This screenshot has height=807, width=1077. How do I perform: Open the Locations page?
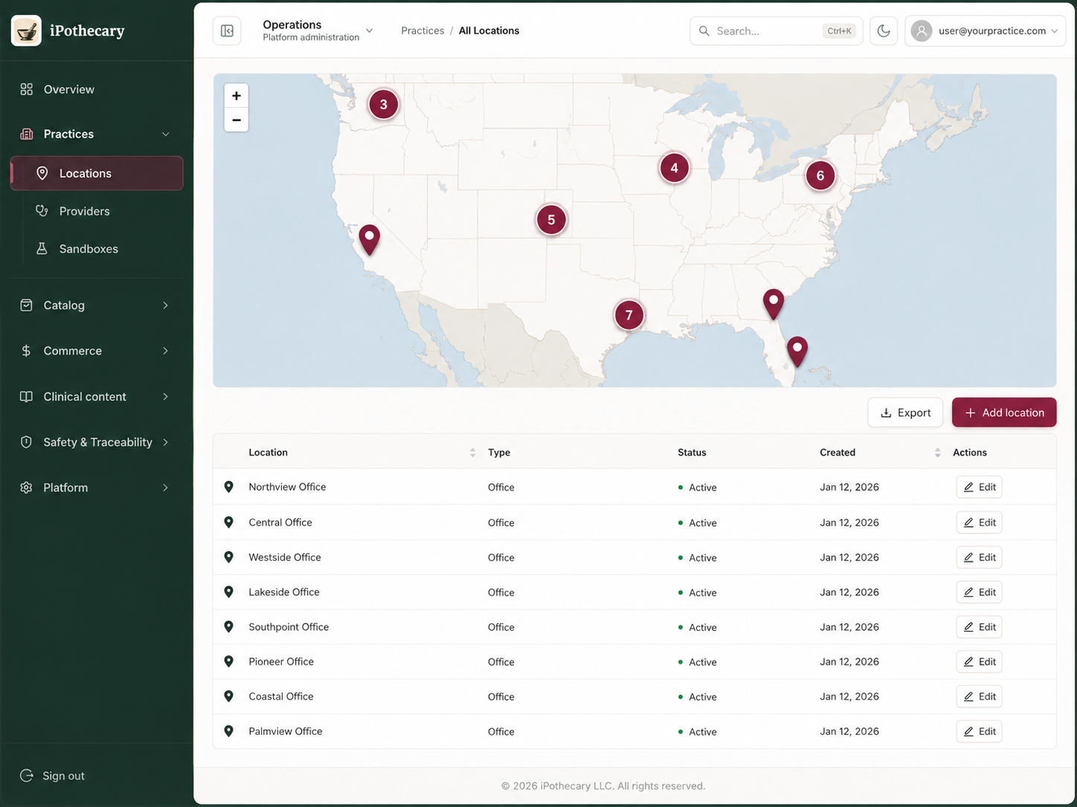pos(97,173)
